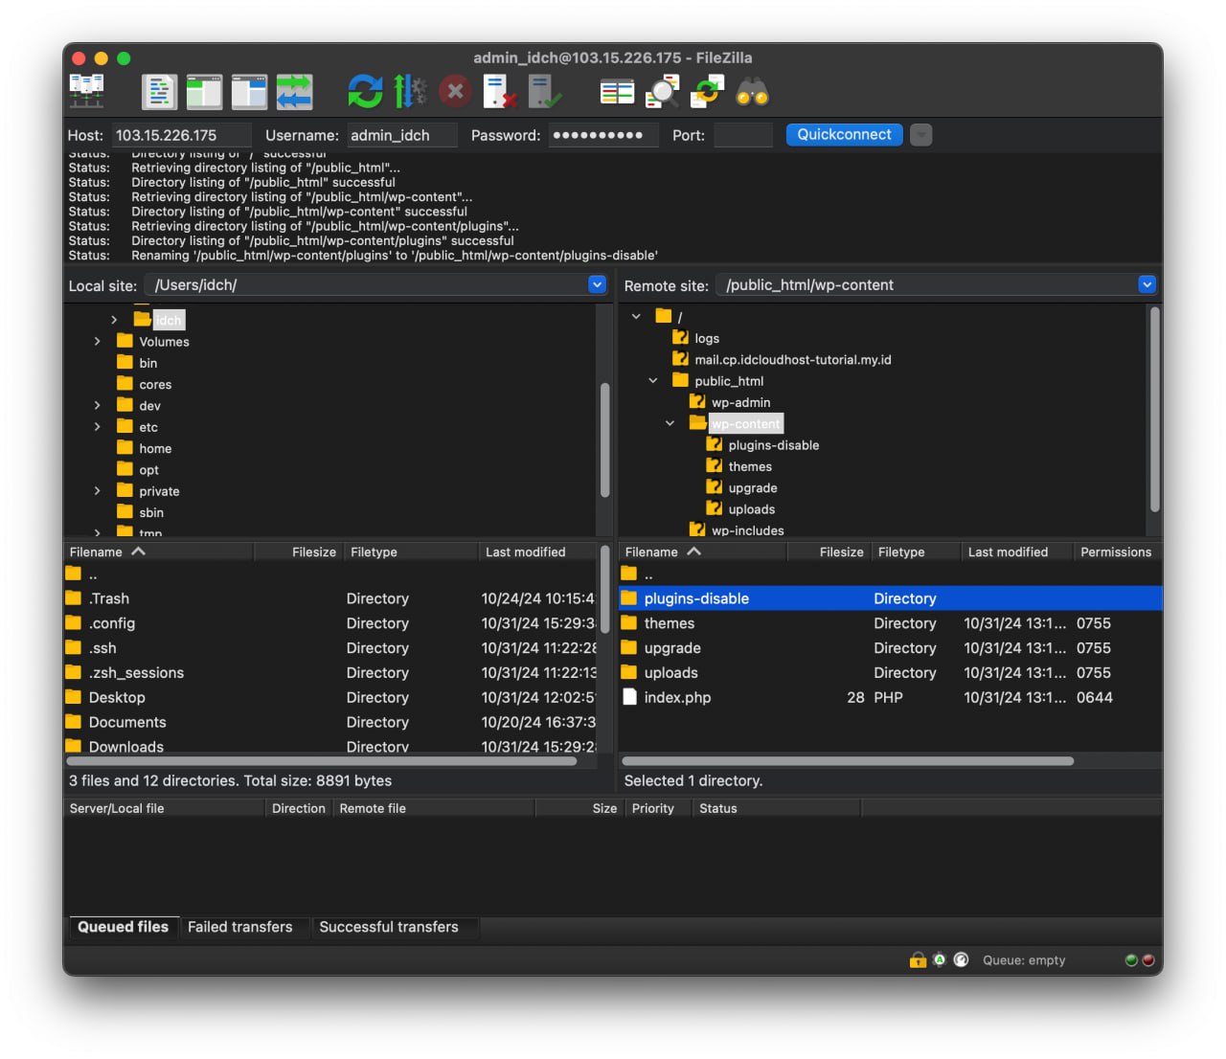
Task: Click the reconnect to last server icon
Action: coord(544,92)
